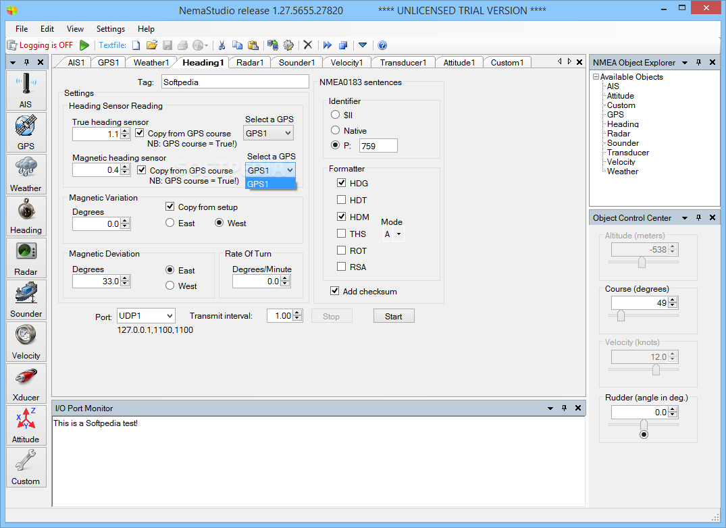Select Heading in Available Objects tree
This screenshot has height=528, width=726.
[623, 124]
